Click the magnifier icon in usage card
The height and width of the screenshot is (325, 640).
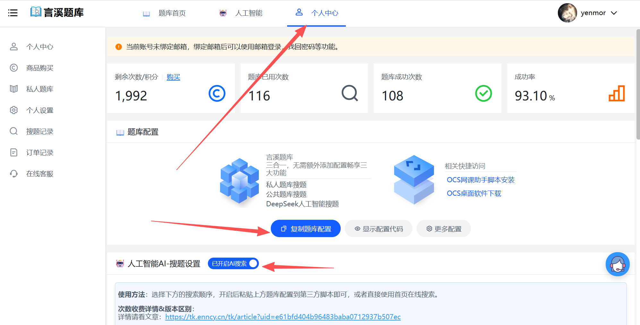click(x=349, y=94)
